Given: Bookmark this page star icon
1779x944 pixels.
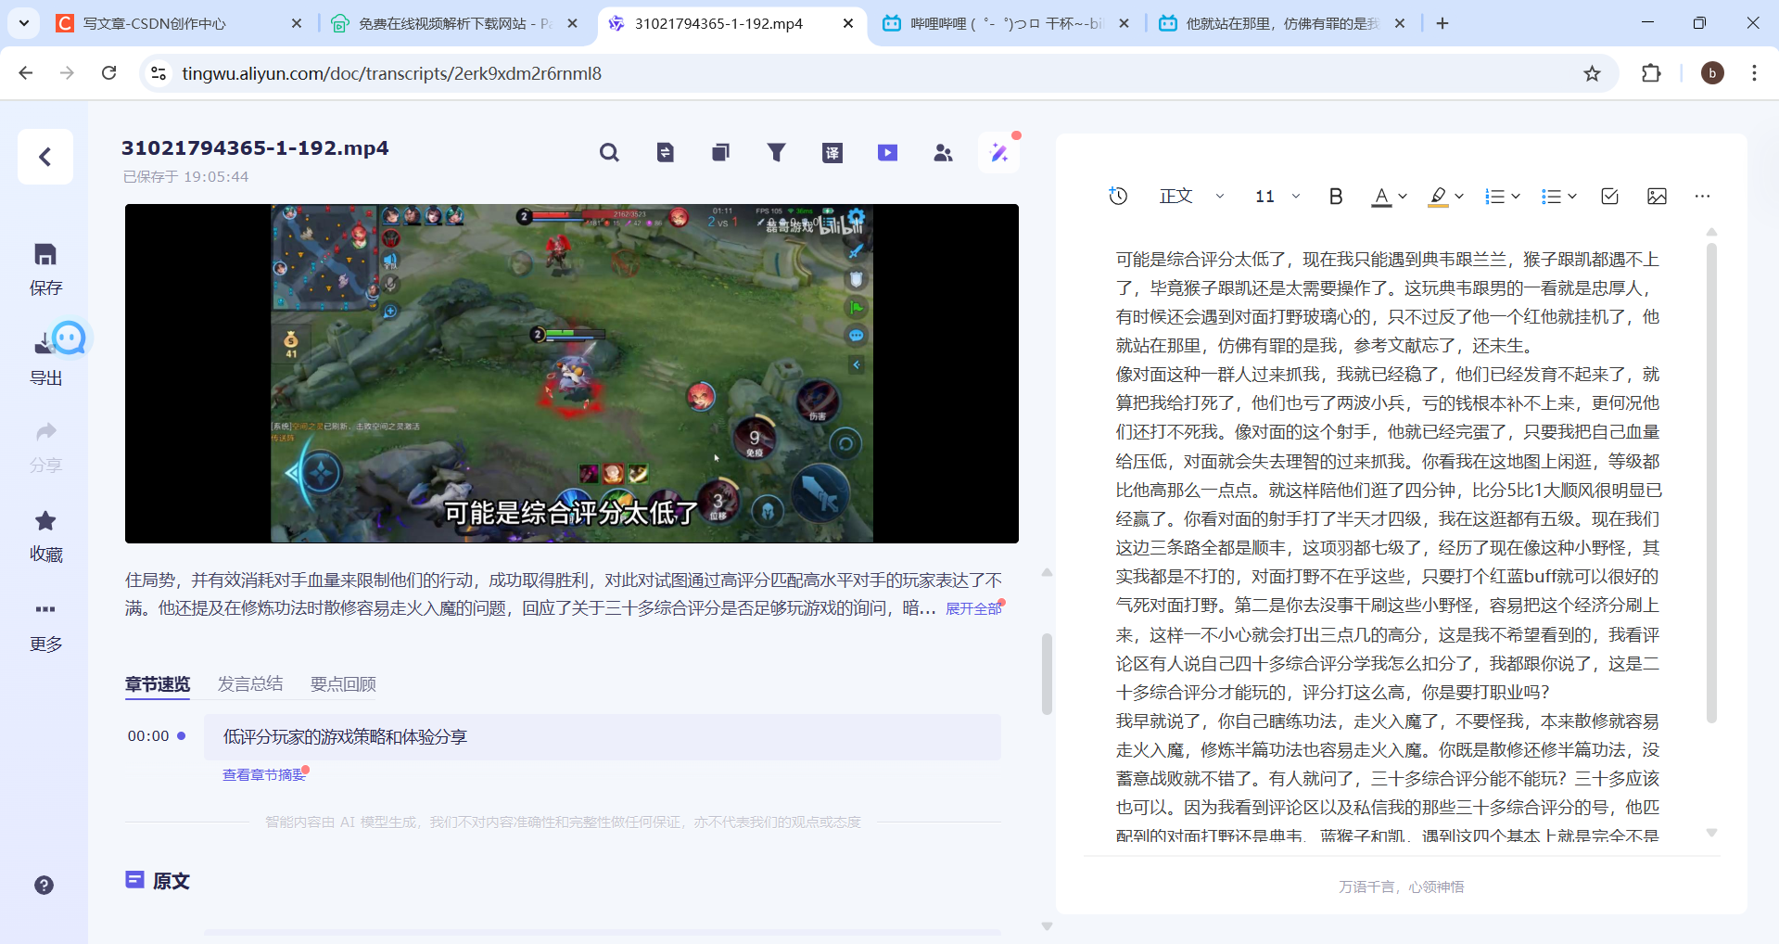Looking at the screenshot, I should [x=1592, y=73].
